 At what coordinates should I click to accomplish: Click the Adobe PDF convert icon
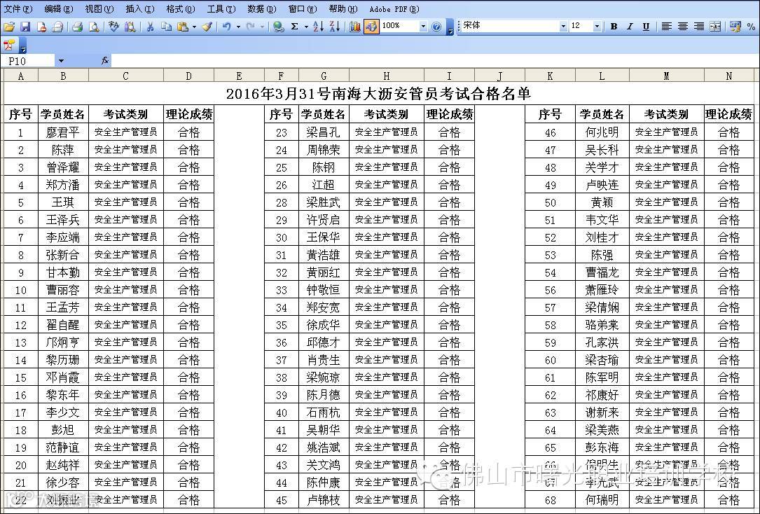tap(8, 46)
